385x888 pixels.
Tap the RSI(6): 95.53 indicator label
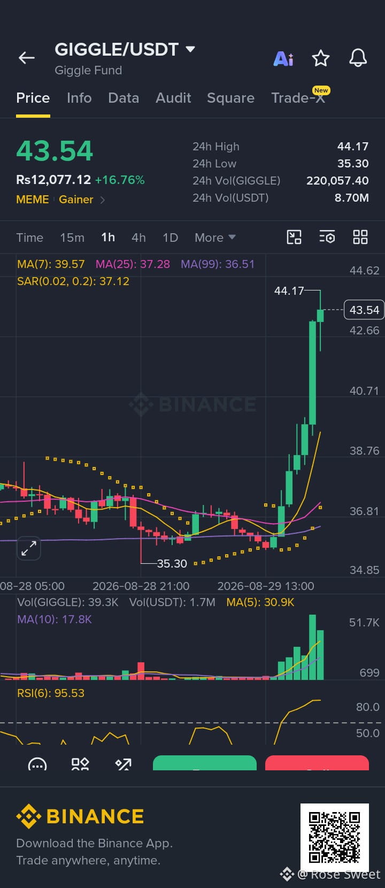(51, 693)
